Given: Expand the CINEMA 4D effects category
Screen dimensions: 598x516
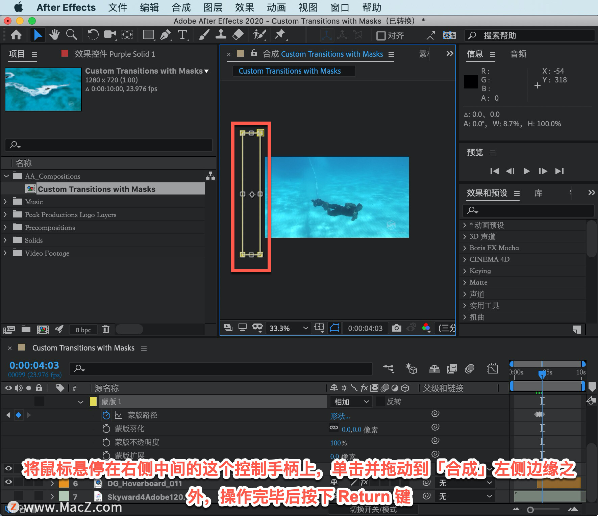Looking at the screenshot, I should coord(465,259).
